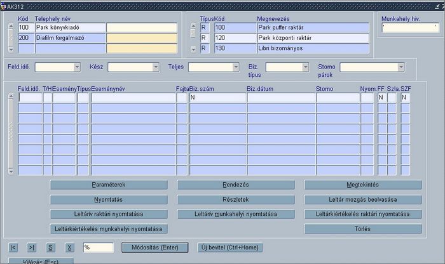
Task: Click Leltárív raktári nyomtatása
Action: pyautogui.click(x=109, y=214)
